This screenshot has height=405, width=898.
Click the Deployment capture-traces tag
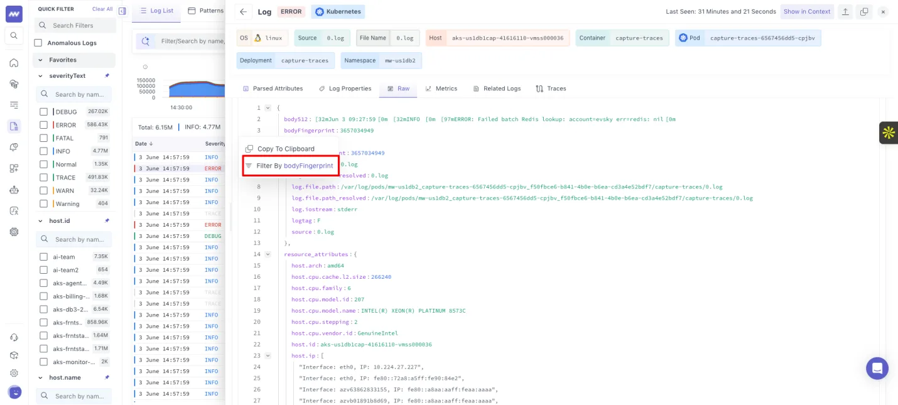tap(286, 60)
